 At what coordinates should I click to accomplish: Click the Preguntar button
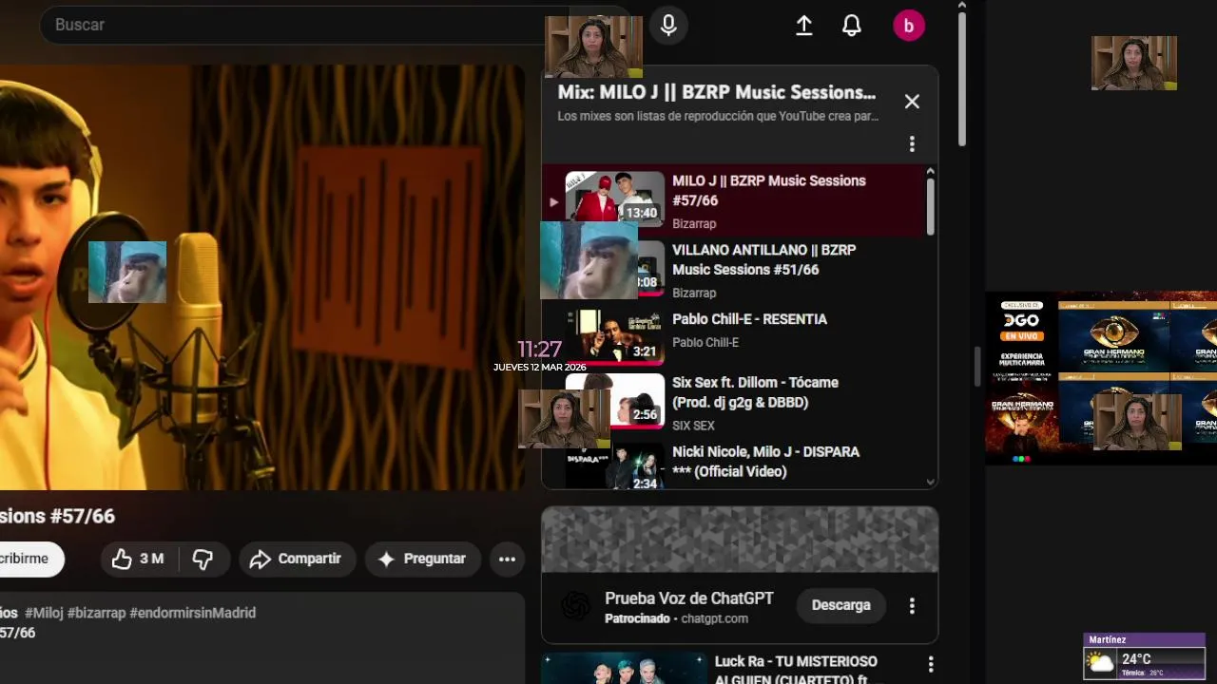(x=421, y=559)
